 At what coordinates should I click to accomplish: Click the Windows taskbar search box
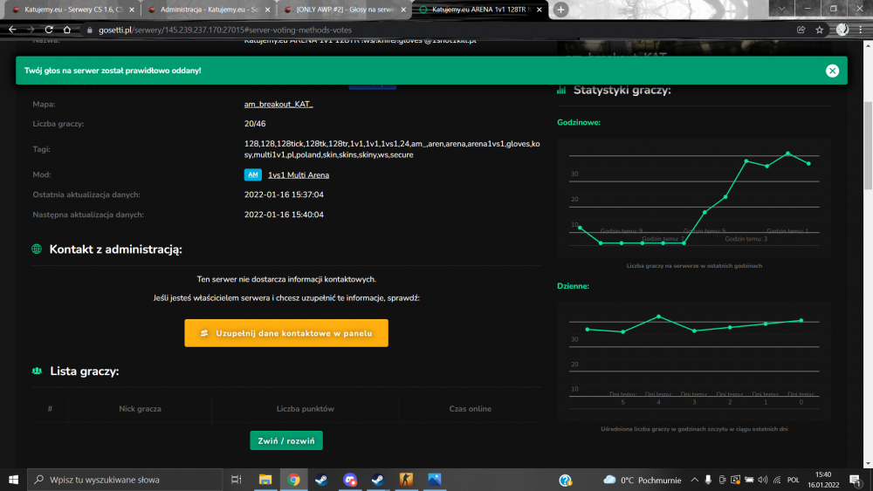coord(125,480)
